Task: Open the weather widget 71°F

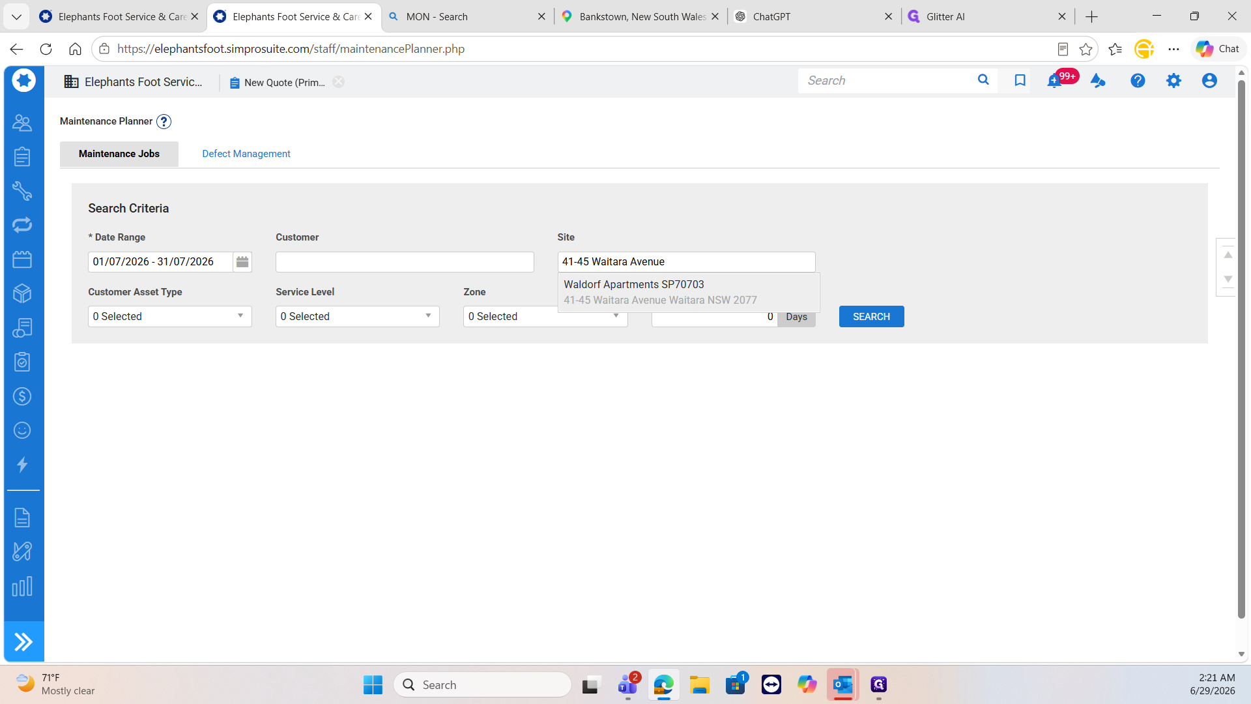Action: 56,684
